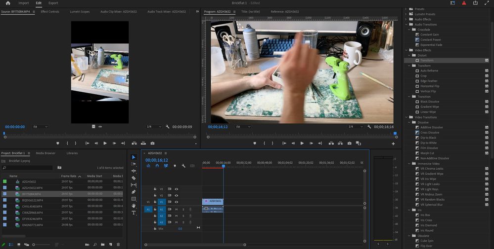Select the Pen tool
494x249 pixels.
pos(134,192)
